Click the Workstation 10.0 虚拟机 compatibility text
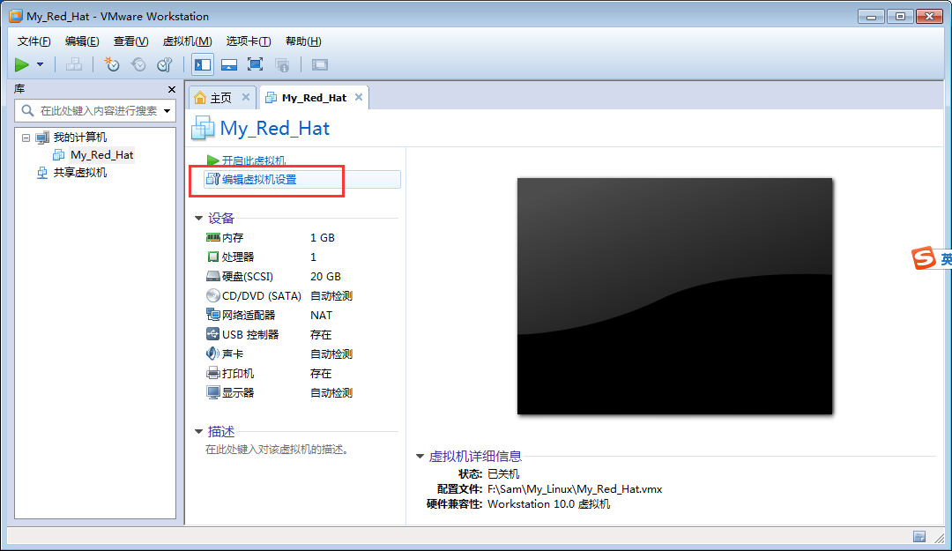The height and width of the screenshot is (551, 952). tap(549, 504)
